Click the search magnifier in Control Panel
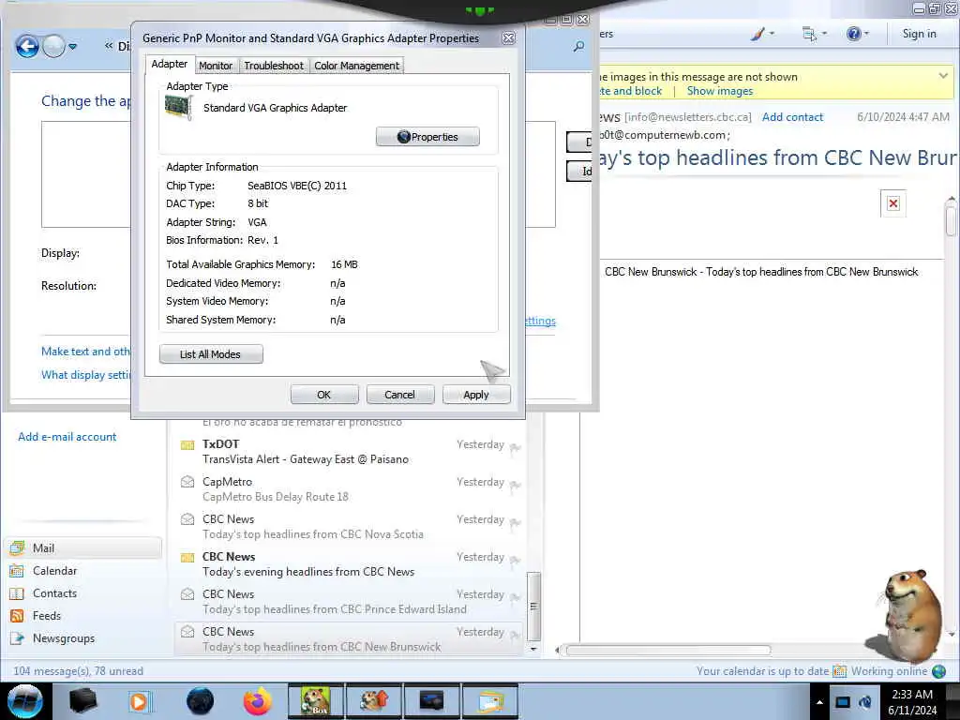Screen dimensions: 960x720 coord(578,46)
